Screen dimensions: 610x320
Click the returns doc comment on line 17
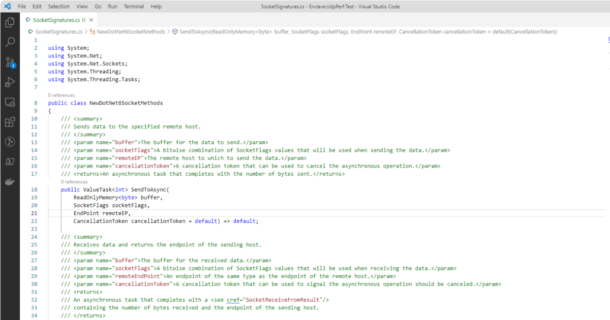(203, 174)
